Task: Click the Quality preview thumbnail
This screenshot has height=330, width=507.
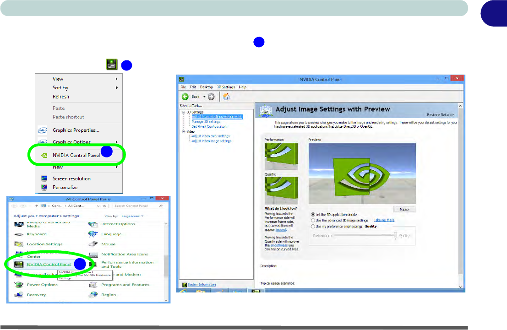Action: pos(281,190)
